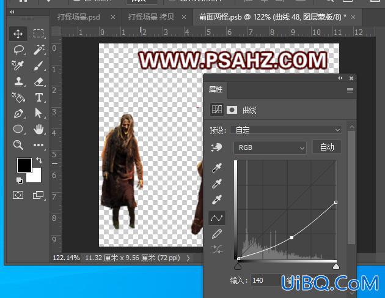Open the RGB channel dropdown

(x=270, y=147)
